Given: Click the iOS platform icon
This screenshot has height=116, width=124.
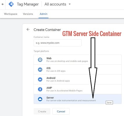Looking at the screenshot, I should (40, 70).
